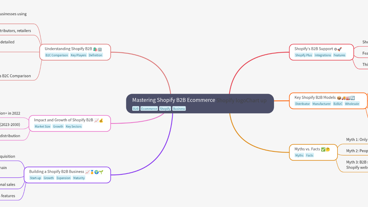Click the Distributor tag
Screen dimensions: 368x207
point(303,104)
